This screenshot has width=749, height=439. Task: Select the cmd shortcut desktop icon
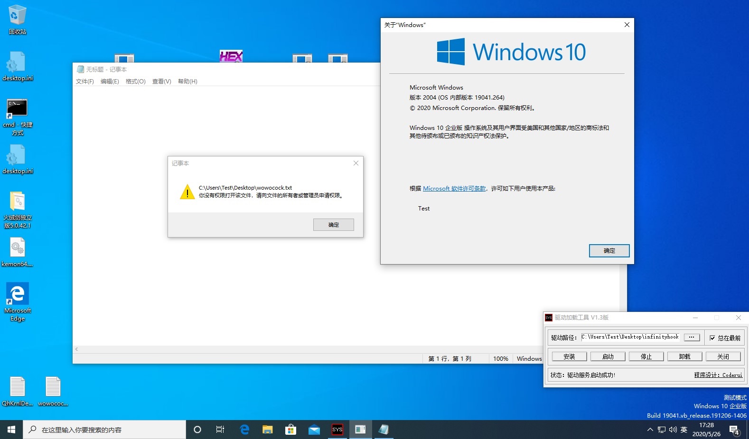point(18,117)
